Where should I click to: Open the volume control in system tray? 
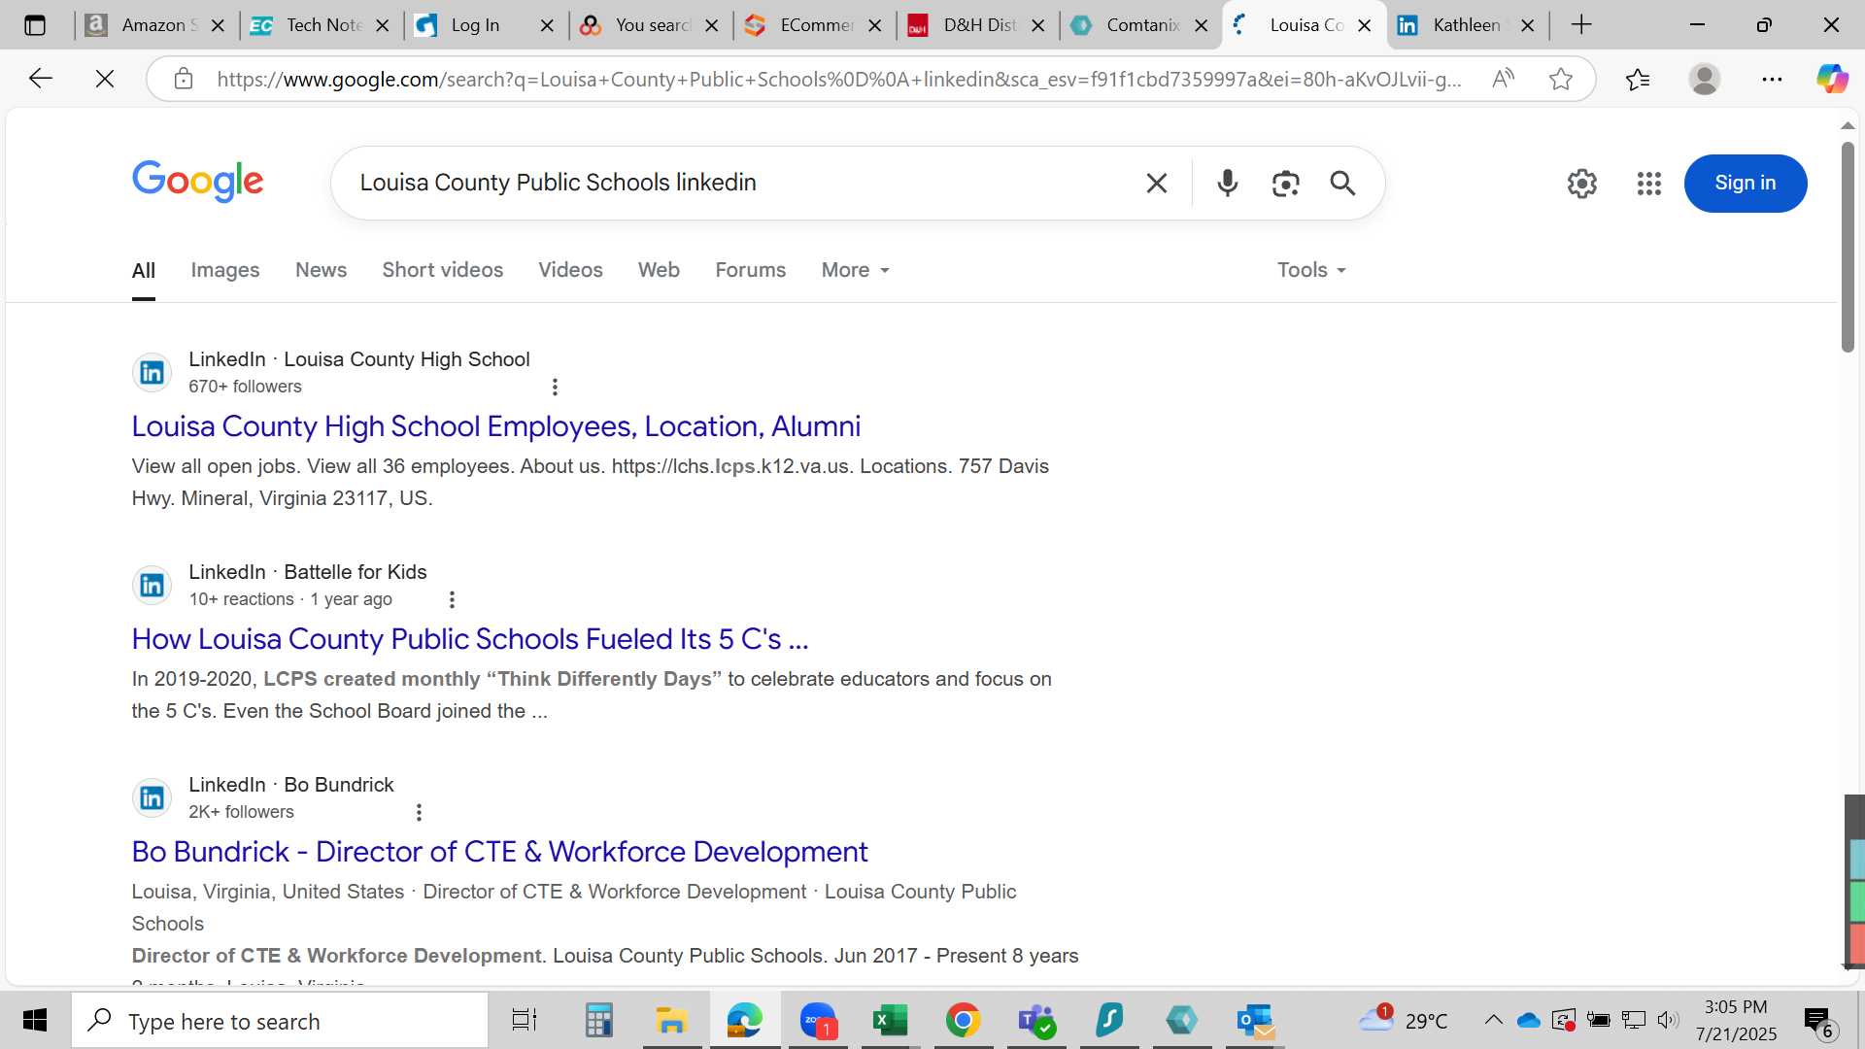1668,1020
